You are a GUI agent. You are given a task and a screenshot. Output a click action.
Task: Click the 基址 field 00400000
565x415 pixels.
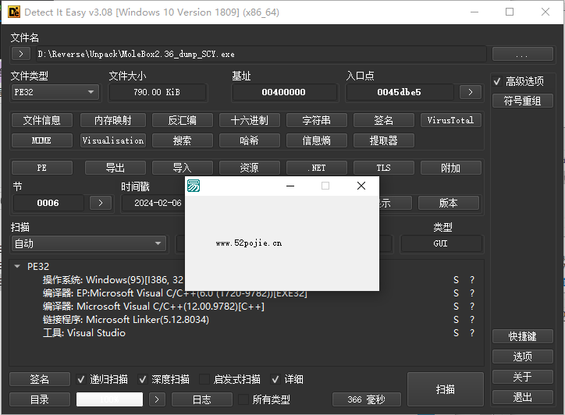click(284, 92)
